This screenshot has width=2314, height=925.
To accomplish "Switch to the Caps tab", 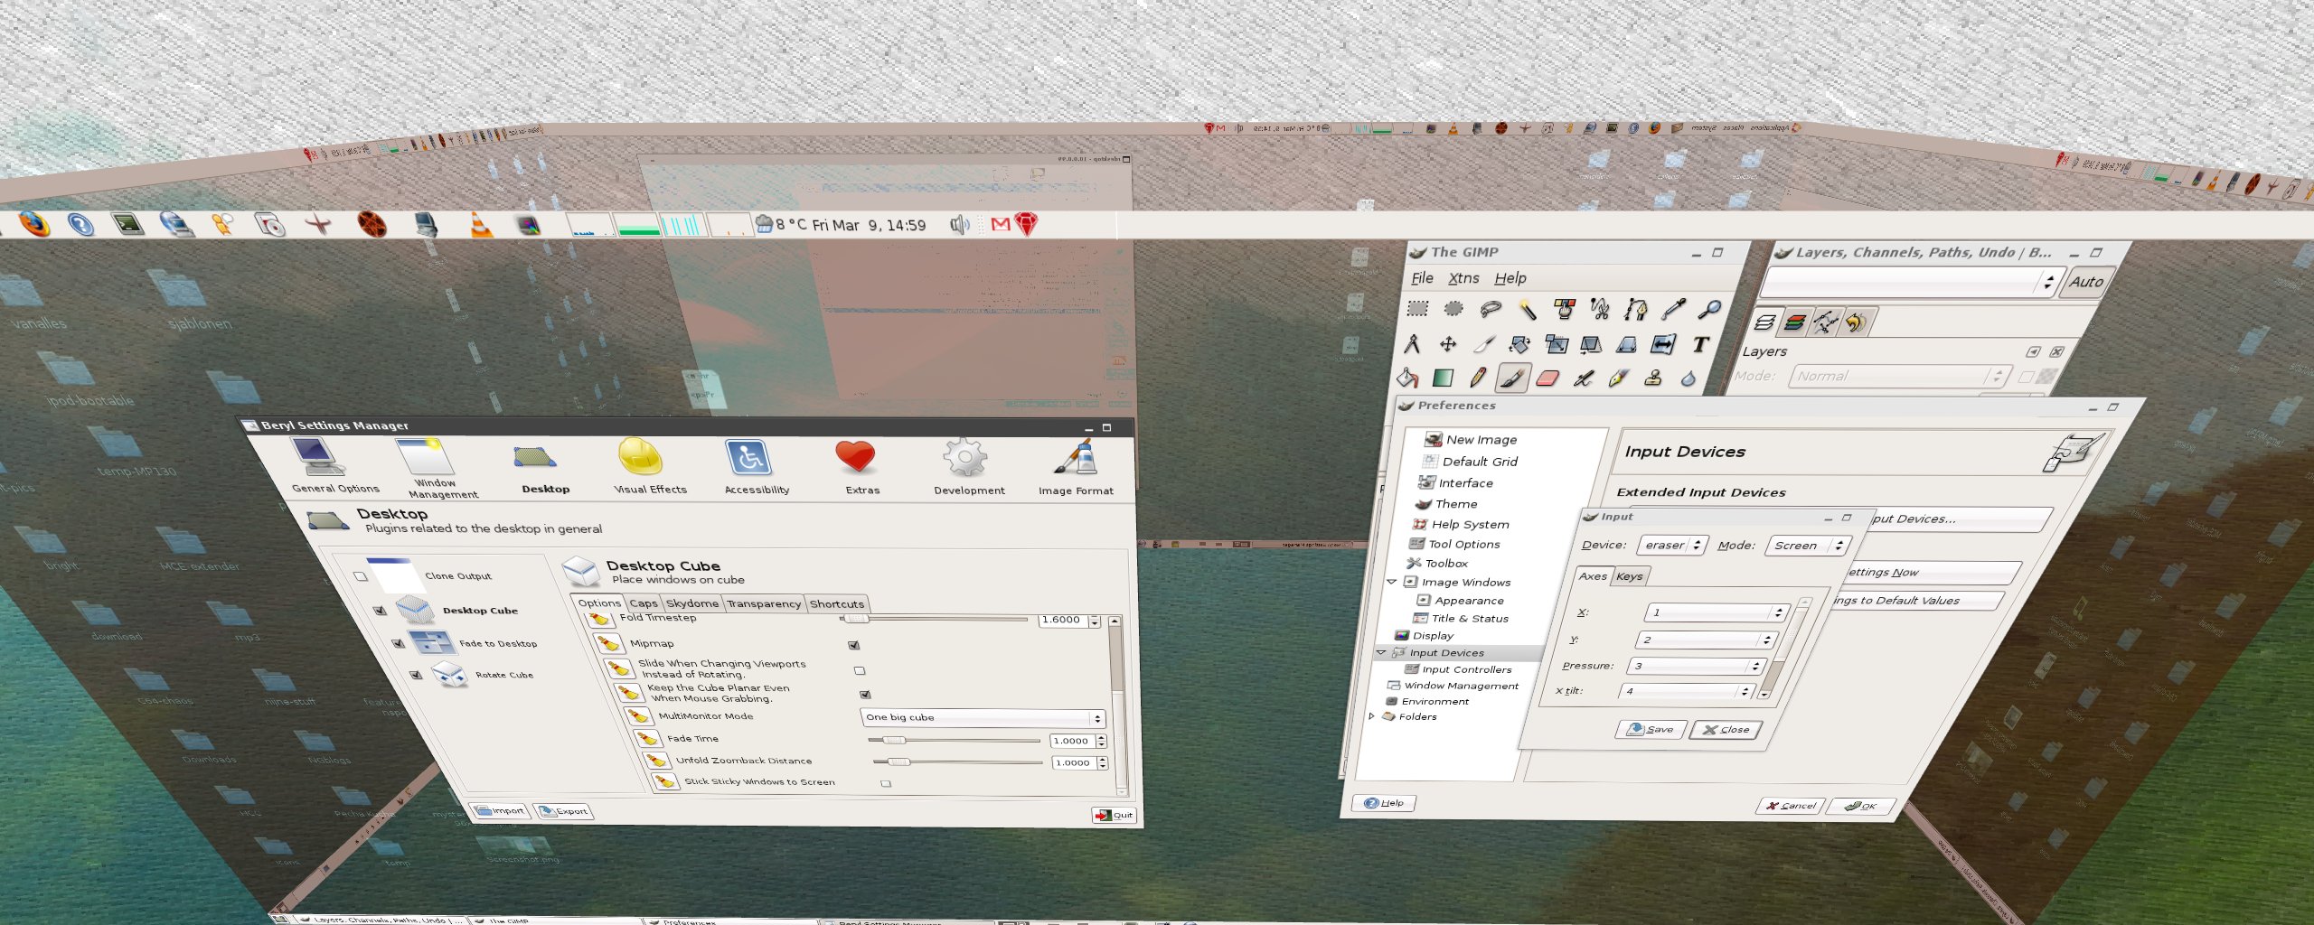I will point(643,603).
